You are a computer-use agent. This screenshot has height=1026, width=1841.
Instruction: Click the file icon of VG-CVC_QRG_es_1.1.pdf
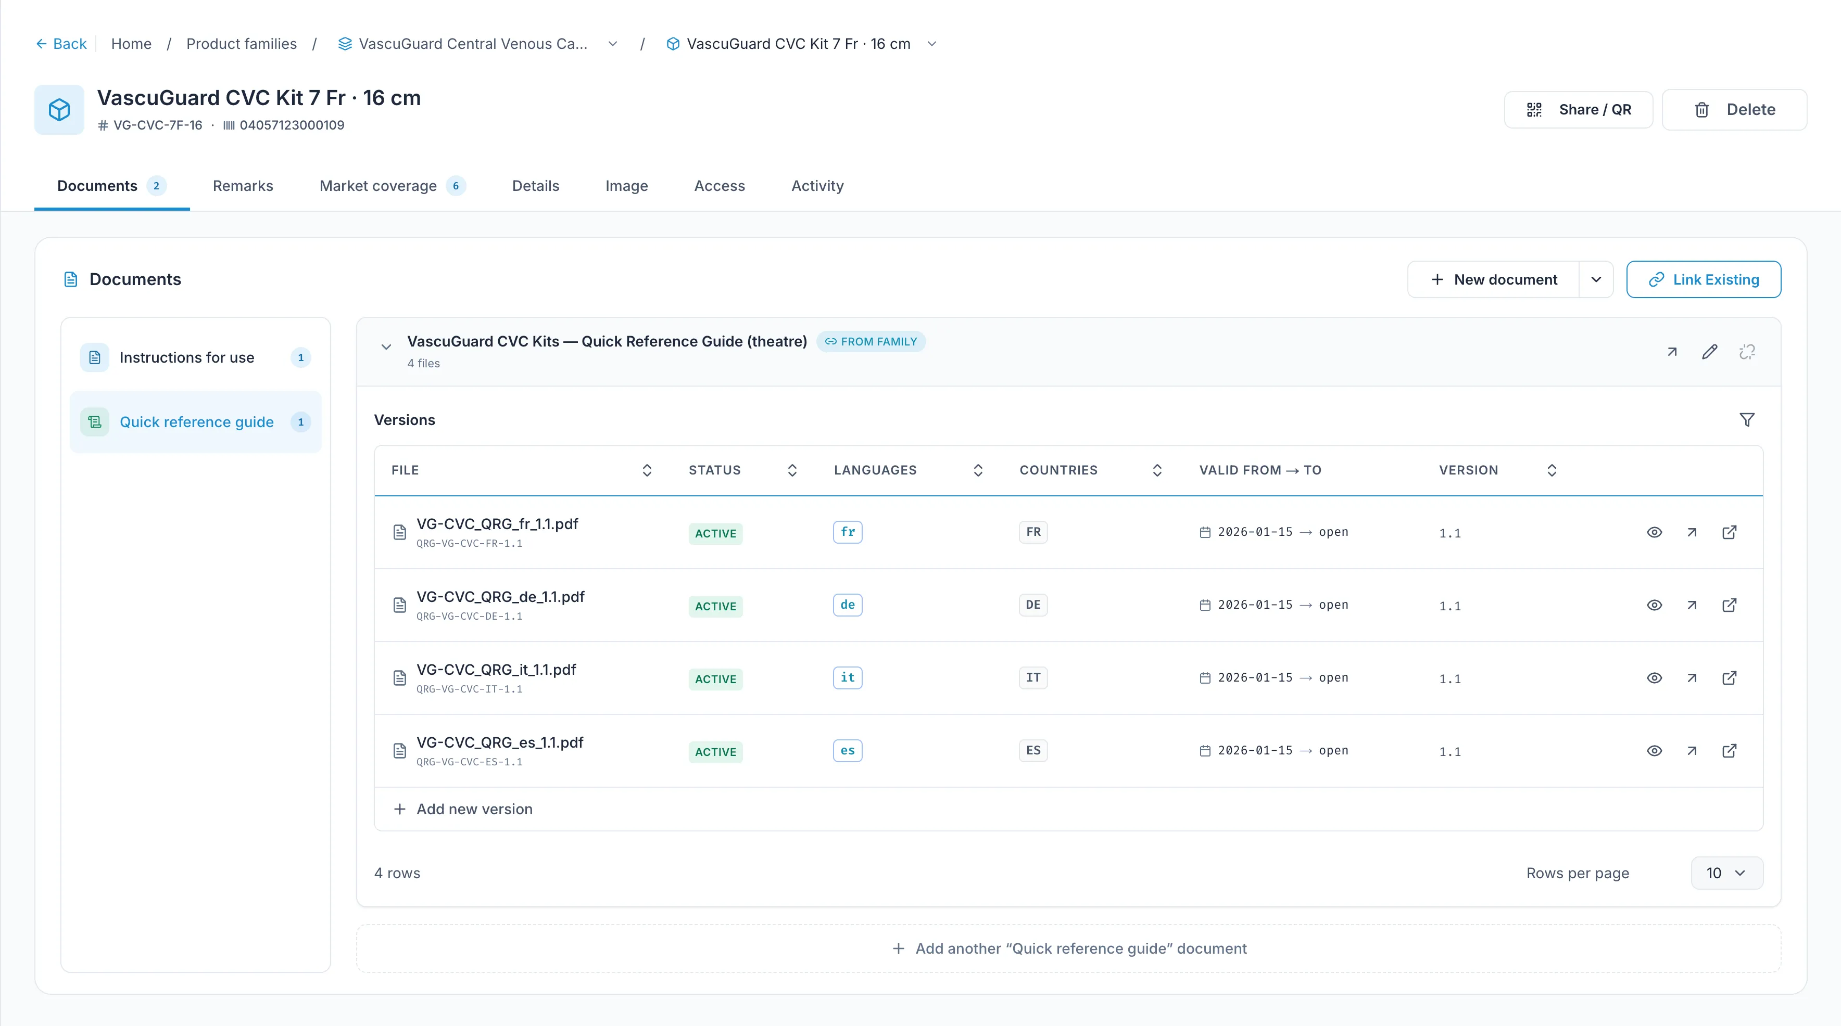click(400, 751)
